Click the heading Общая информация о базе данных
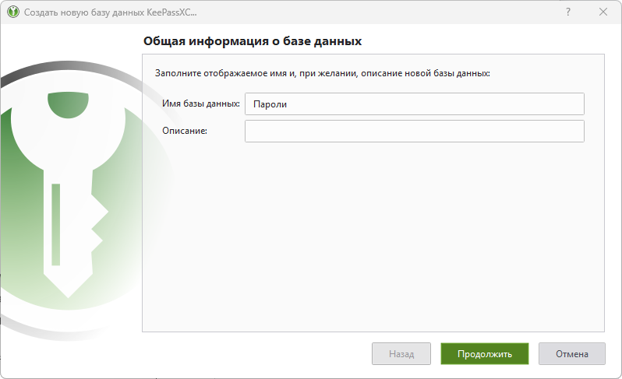Screen dimensions: 622x379 point(253,41)
